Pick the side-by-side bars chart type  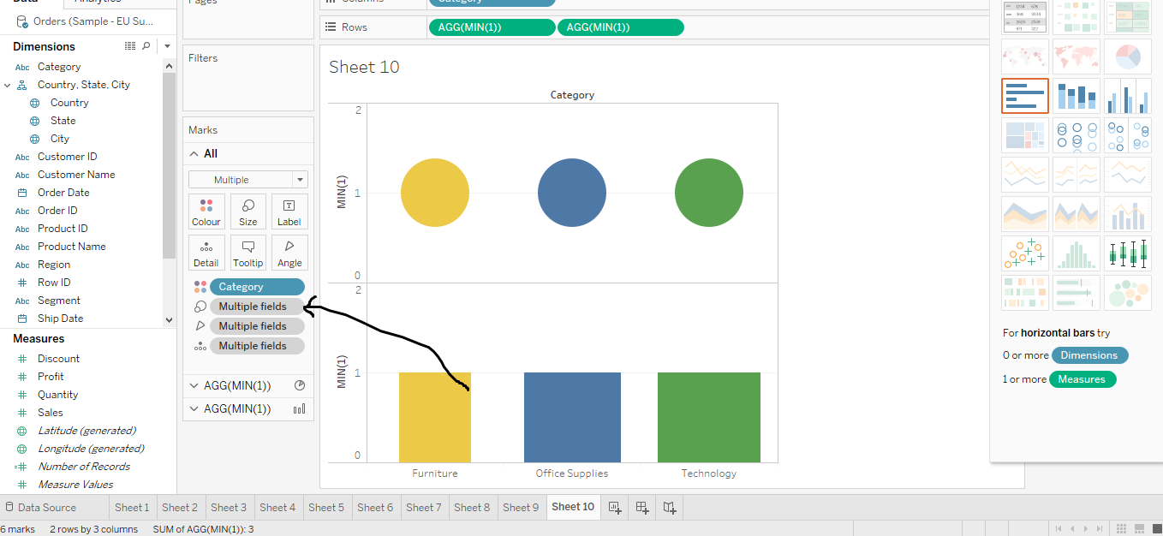[1127, 96]
